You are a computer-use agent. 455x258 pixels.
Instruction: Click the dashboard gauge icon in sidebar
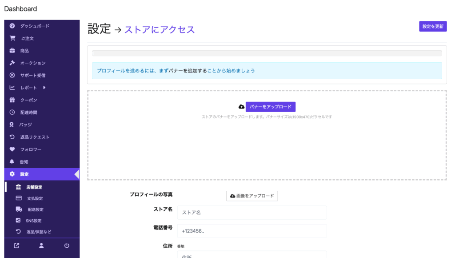coord(12,26)
